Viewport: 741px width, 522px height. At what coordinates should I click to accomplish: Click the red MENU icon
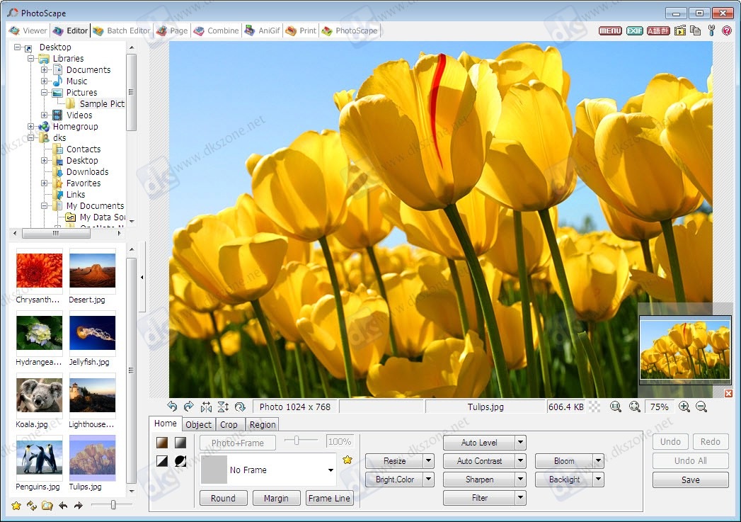(610, 30)
